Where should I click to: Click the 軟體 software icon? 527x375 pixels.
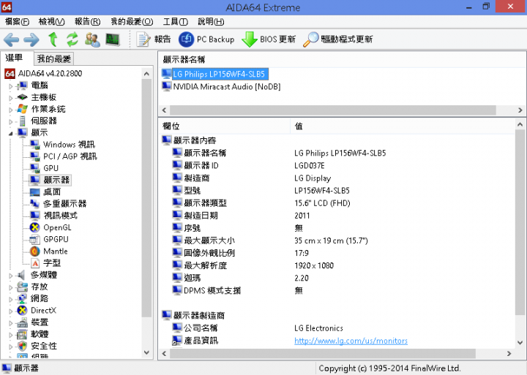[x=22, y=334]
